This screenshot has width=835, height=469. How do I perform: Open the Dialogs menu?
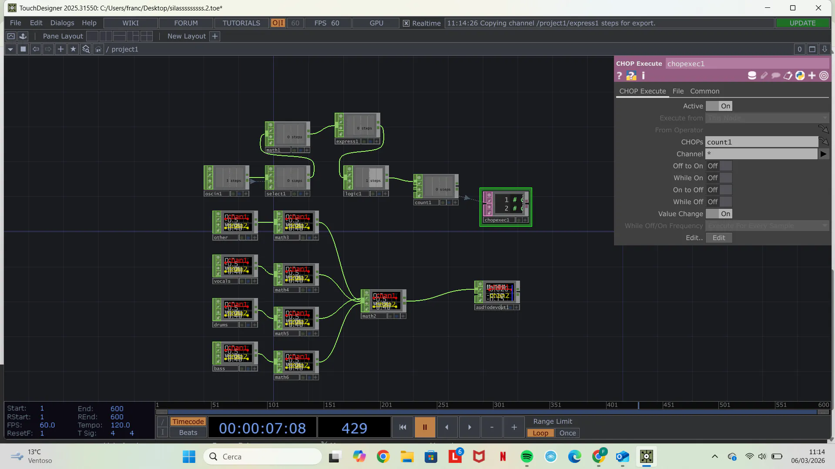point(62,23)
